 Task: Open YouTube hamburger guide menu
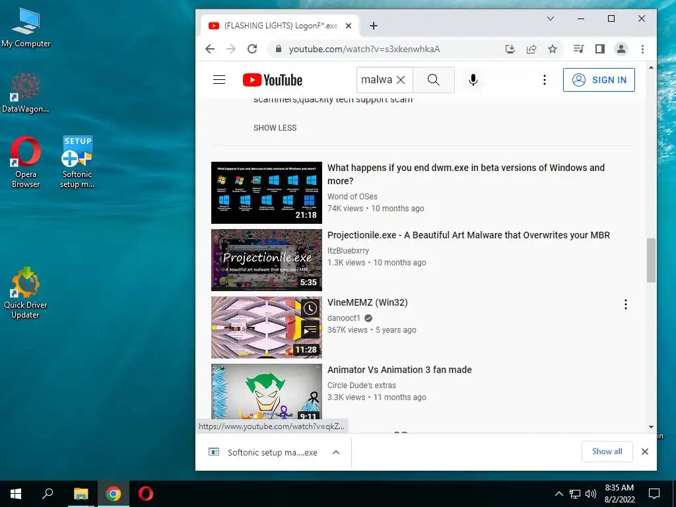[x=219, y=80]
